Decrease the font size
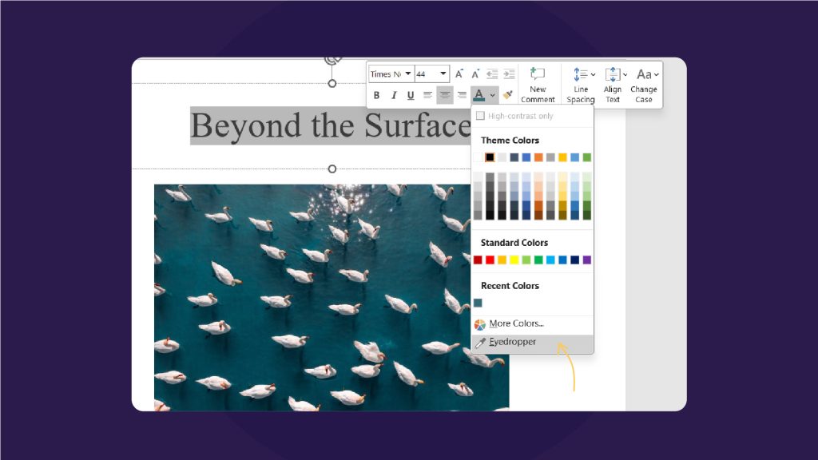The image size is (818, 460). coord(475,73)
